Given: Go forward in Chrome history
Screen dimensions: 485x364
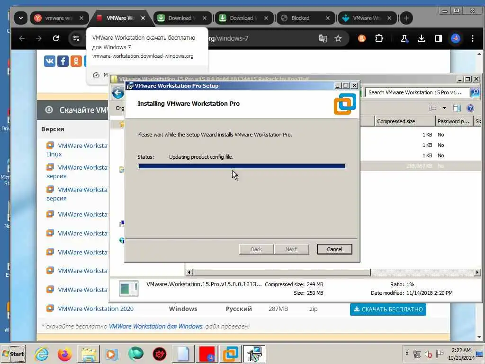Looking at the screenshot, I should tap(39, 38).
